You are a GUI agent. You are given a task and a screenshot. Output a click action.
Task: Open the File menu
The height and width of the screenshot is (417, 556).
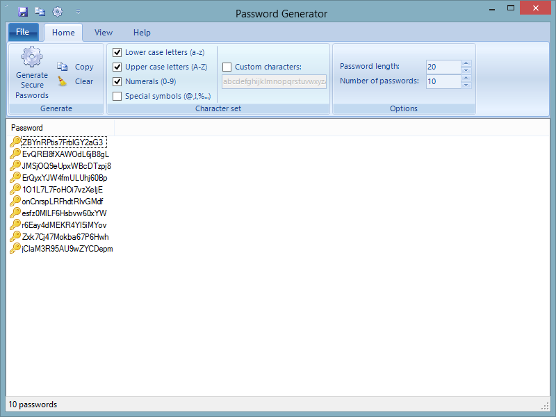[23, 32]
